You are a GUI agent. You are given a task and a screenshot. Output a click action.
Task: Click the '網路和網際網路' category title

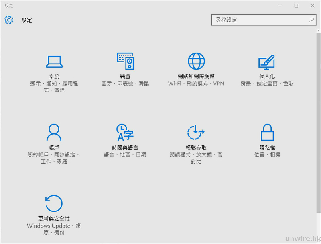196,76
